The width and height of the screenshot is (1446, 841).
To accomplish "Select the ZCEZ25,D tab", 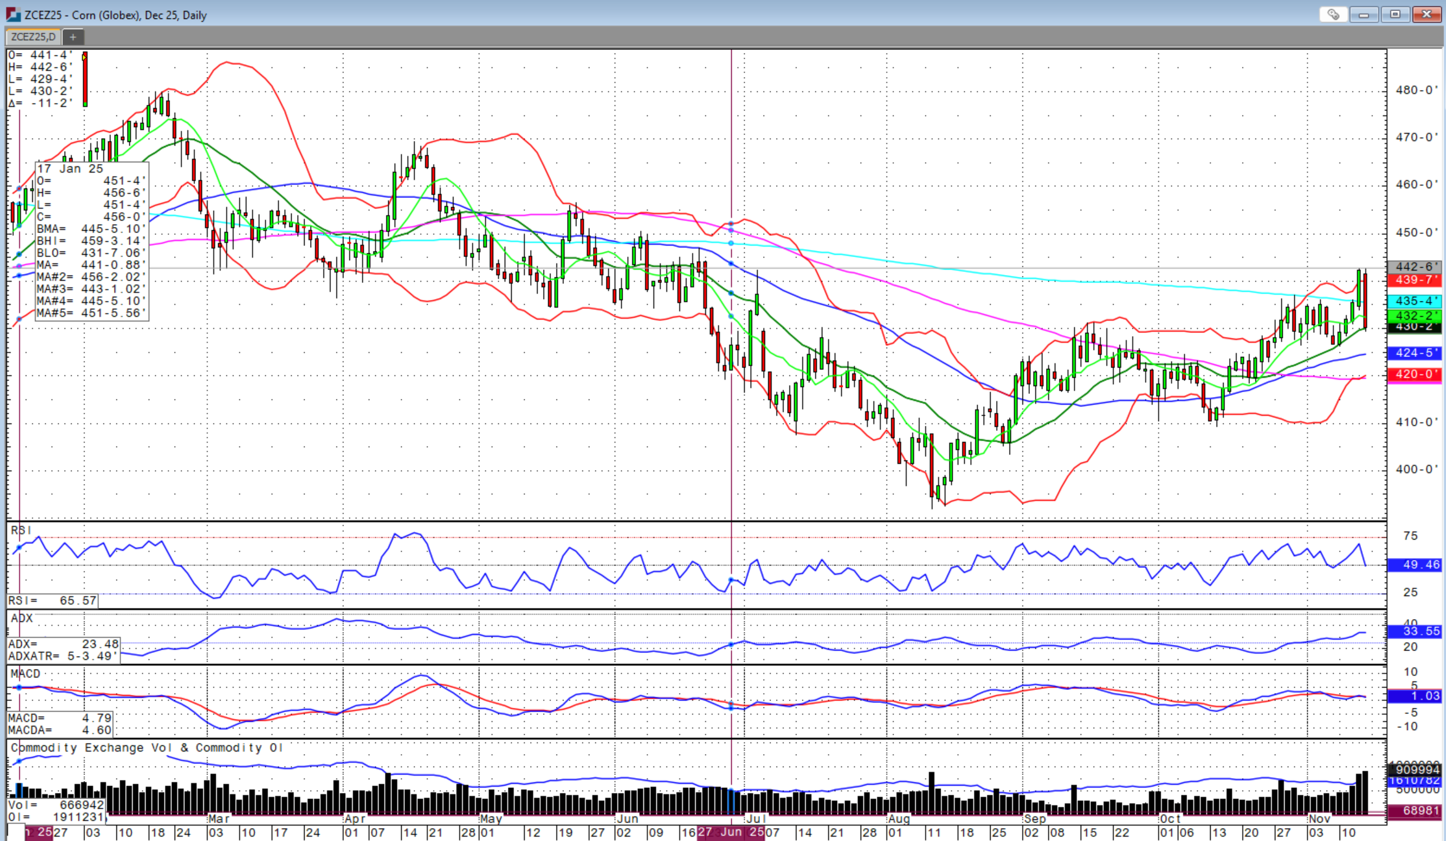I will 33,37.
